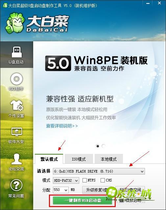Click small cabbage icon in title bar
166x210 pixels.
[x=5, y=5]
